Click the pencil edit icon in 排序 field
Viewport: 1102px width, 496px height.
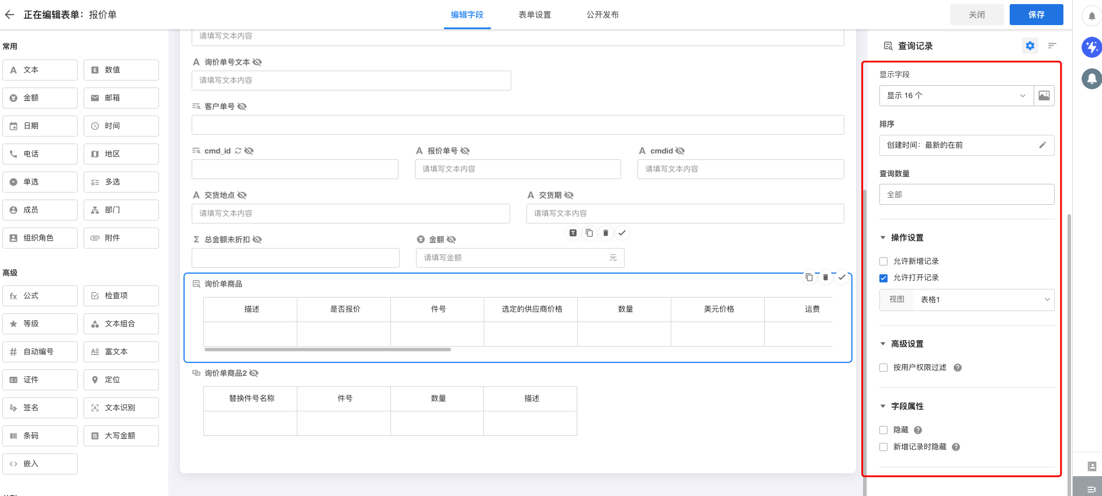coord(1042,145)
